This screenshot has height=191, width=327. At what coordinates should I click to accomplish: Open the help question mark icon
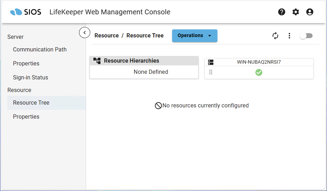[282, 12]
